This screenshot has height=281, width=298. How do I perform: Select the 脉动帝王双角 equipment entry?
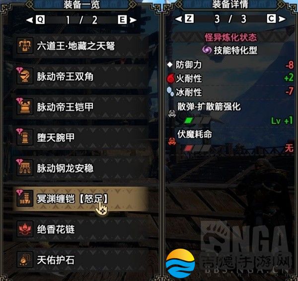click(x=81, y=76)
